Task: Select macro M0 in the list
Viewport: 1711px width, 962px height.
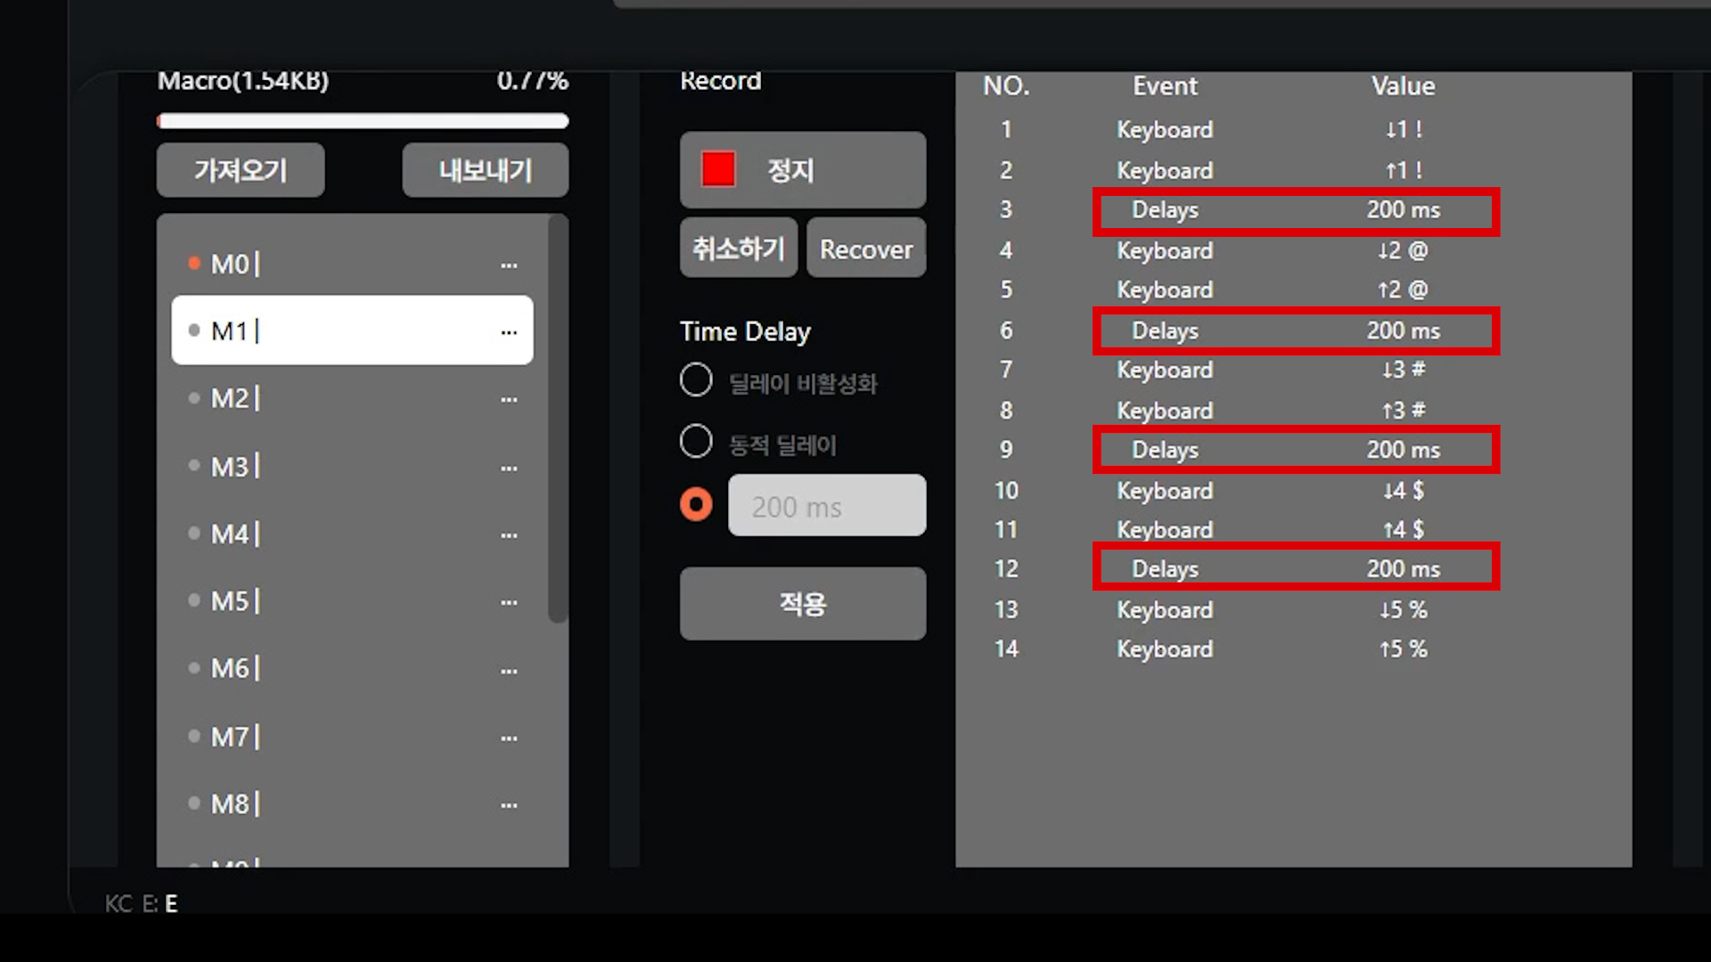Action: (x=352, y=264)
